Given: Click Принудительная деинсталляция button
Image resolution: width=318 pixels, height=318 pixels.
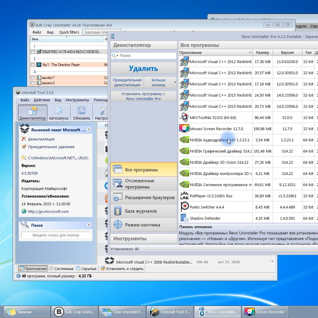Looking at the screenshot, I should coord(127,82).
